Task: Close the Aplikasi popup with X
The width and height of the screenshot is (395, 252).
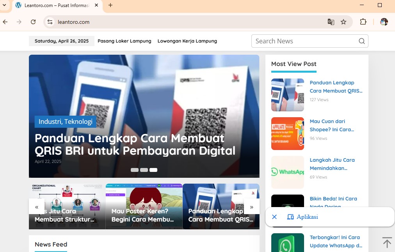Action: tap(274, 217)
